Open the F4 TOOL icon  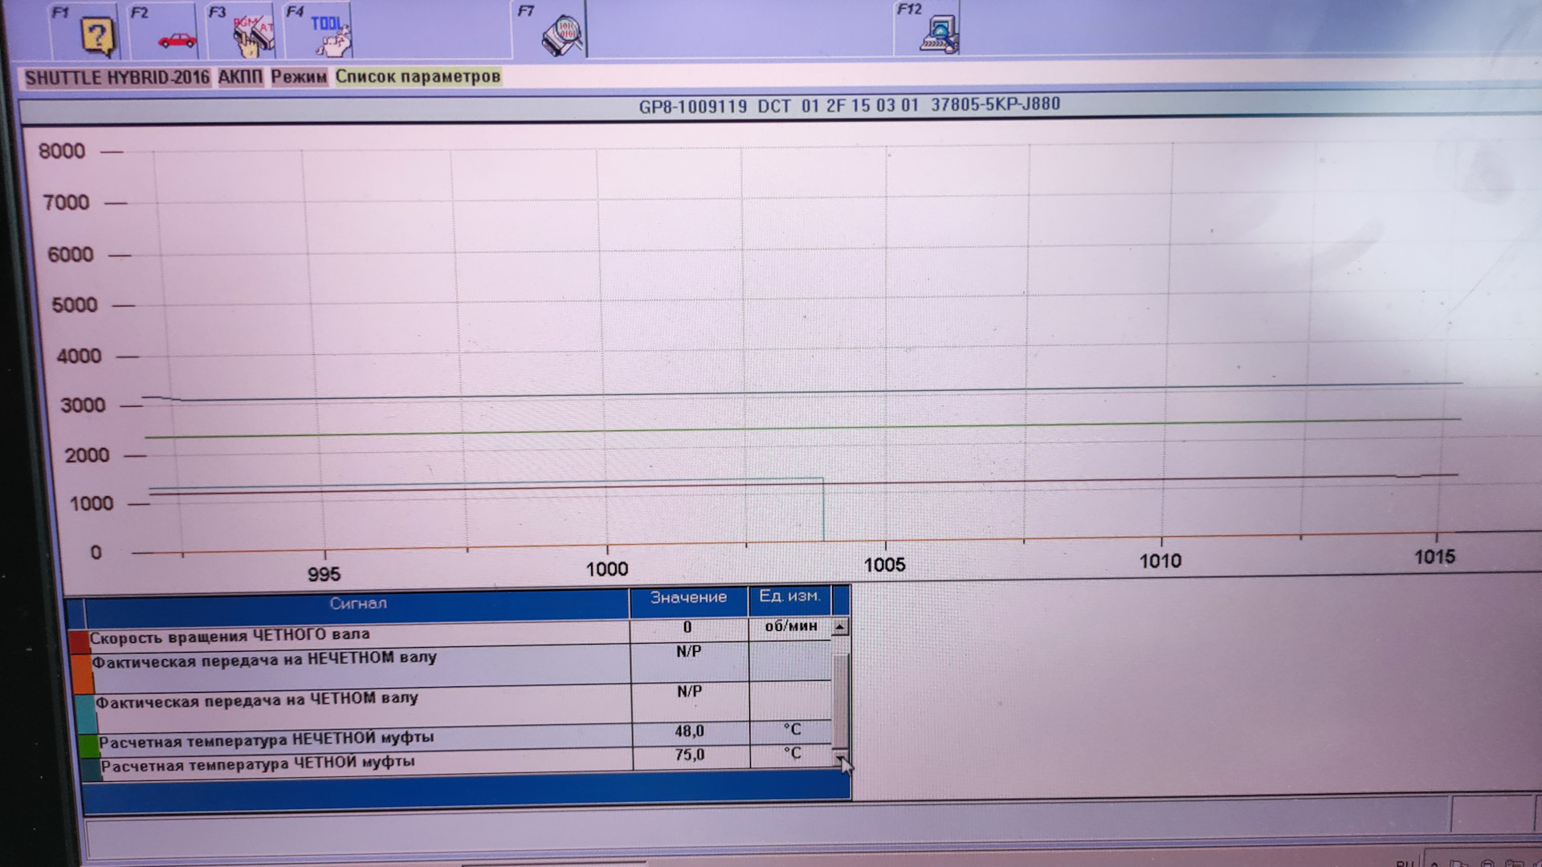331,36
